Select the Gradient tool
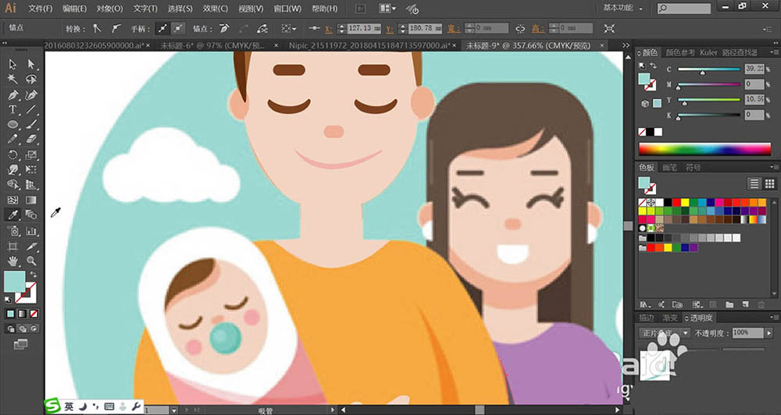Viewport: 781px width, 415px height. coord(31,200)
